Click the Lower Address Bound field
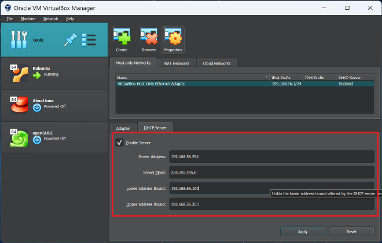 (271, 188)
